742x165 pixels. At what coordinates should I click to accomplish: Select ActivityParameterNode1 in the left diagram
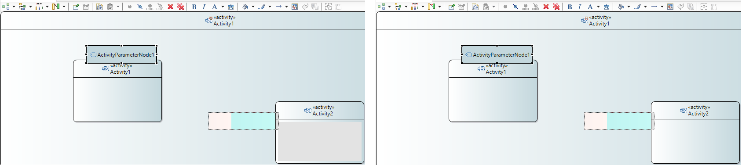point(121,54)
